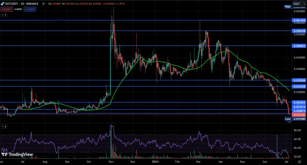Open chart settings gear icon at bottom right
This screenshot has height=165, width=307.
pyautogui.click(x=299, y=162)
